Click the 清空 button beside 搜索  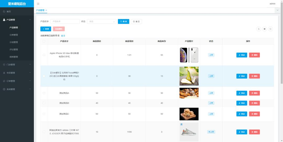(x=136, y=21)
